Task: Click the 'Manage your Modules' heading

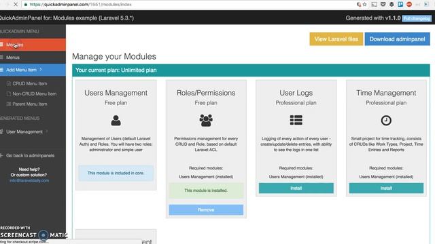Action: [x=114, y=56]
